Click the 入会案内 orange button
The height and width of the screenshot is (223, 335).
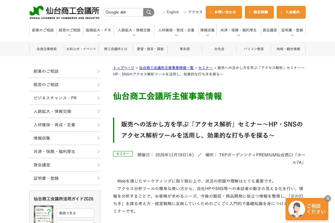coord(291,12)
